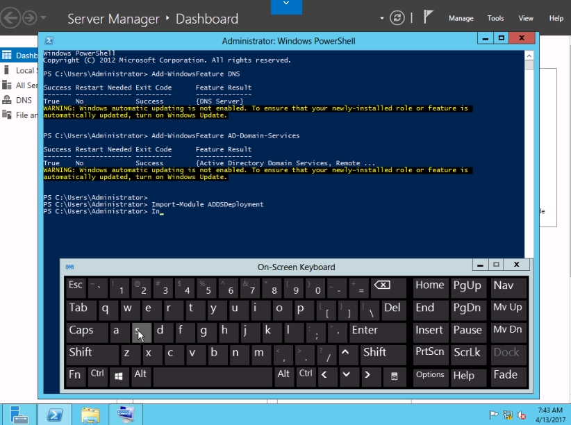Click the Server Manager taskbar icon

coord(19,415)
